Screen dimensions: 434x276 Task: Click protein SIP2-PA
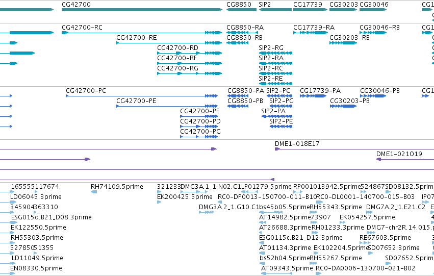[277, 116]
